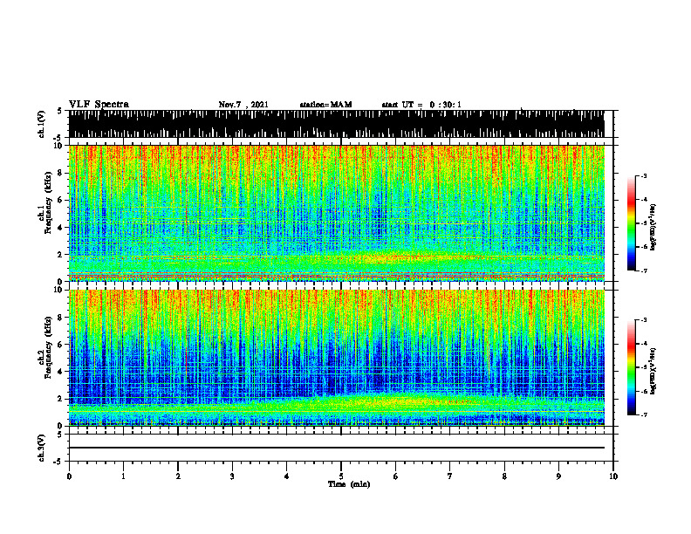
Task: Click time axis tick label "7"
Action: click(450, 476)
